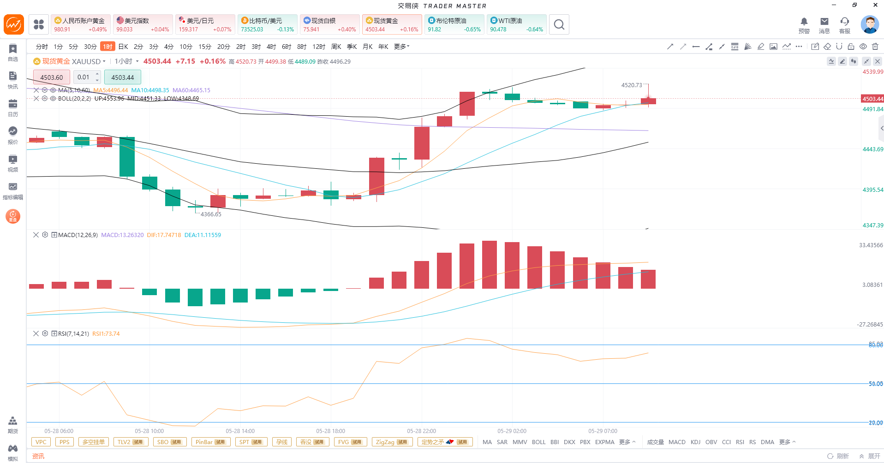The height and width of the screenshot is (463, 884).
Task: Select the Fibonacci 0.618 retracement tool
Action: coord(735,47)
